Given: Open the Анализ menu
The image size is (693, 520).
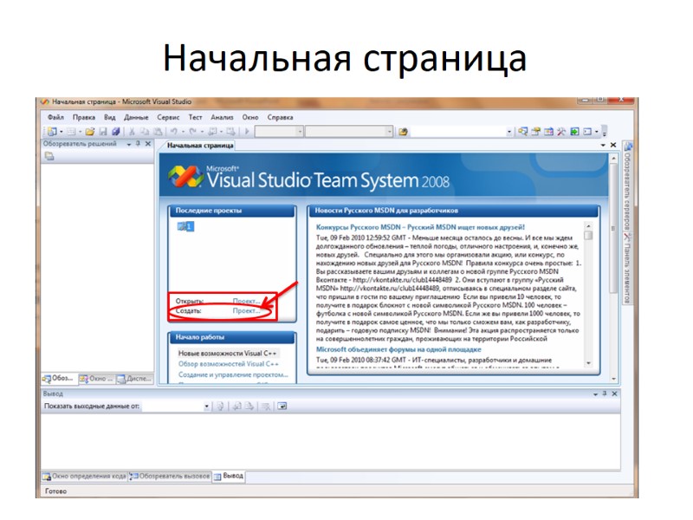Looking at the screenshot, I should click(x=222, y=117).
